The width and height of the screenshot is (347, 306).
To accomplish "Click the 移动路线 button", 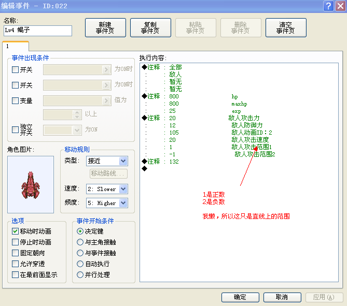I will [x=108, y=173].
